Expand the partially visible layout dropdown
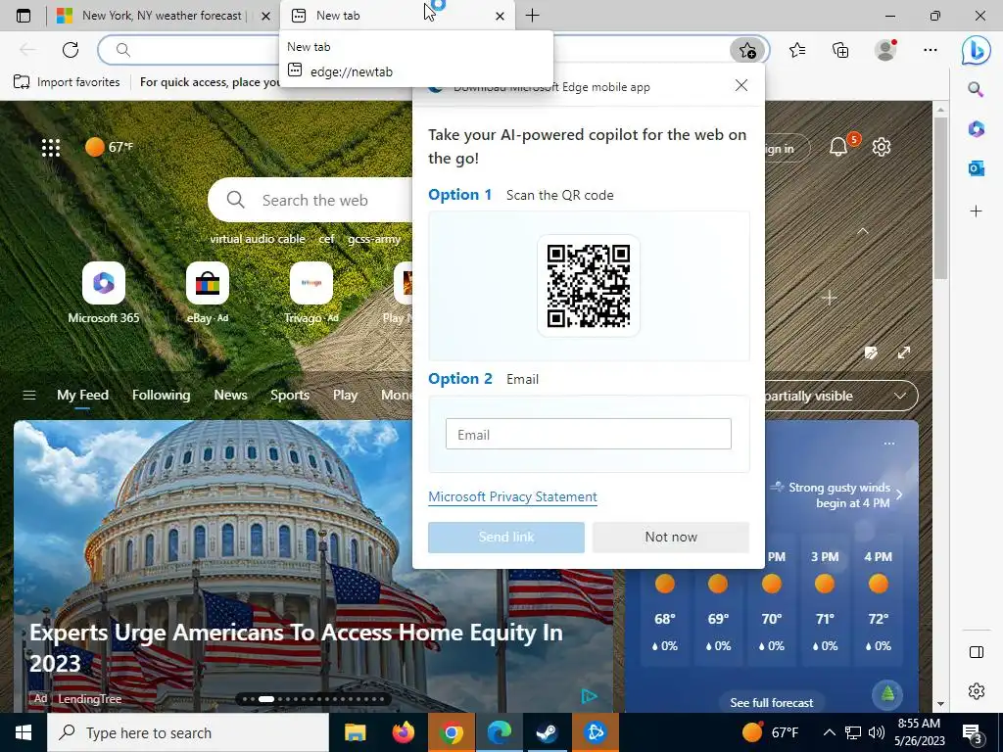Image resolution: width=1003 pixels, height=752 pixels. pyautogui.click(x=900, y=396)
